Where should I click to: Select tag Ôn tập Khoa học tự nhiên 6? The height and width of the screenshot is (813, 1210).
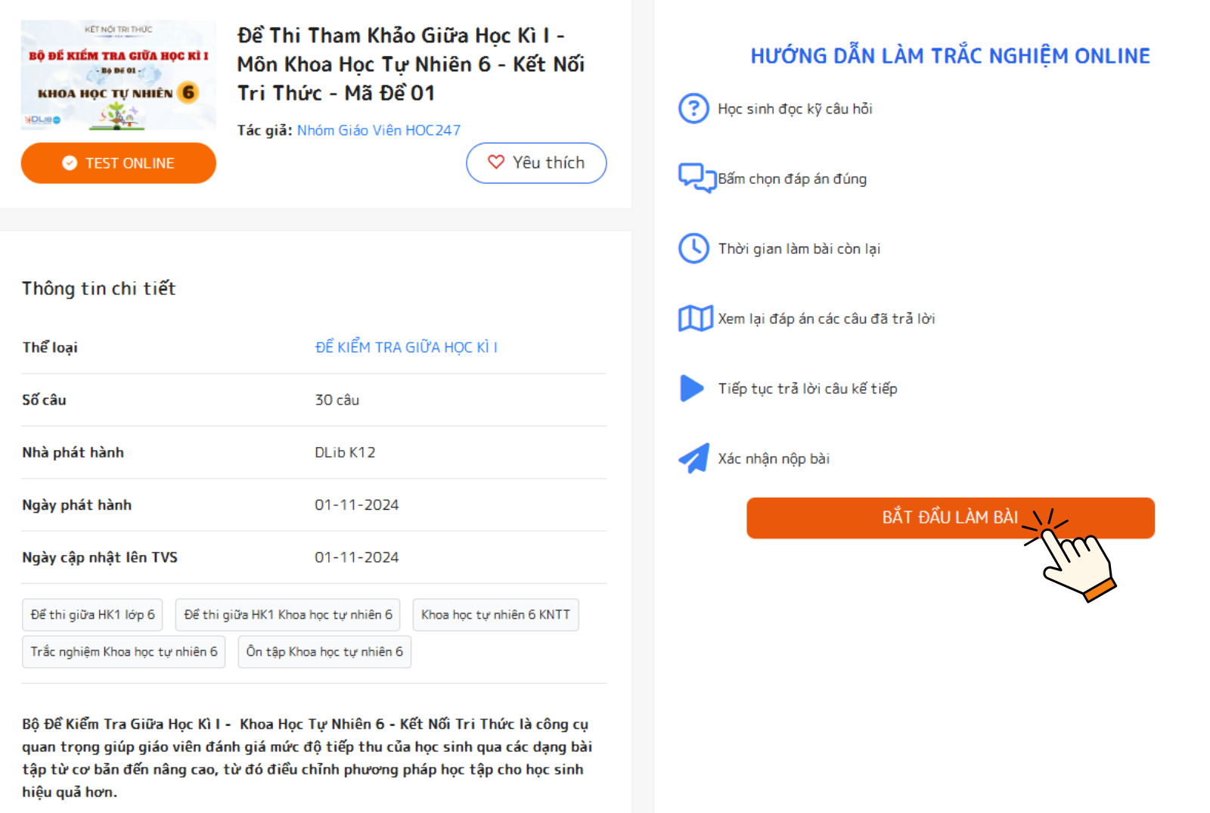(324, 652)
